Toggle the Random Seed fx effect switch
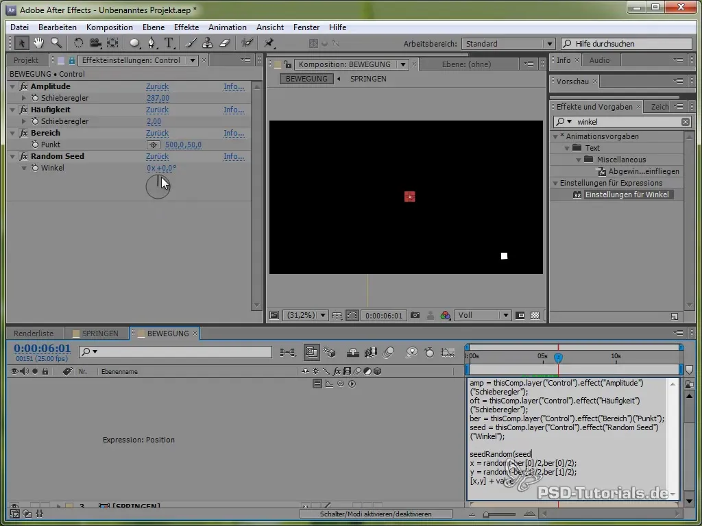 24,156
